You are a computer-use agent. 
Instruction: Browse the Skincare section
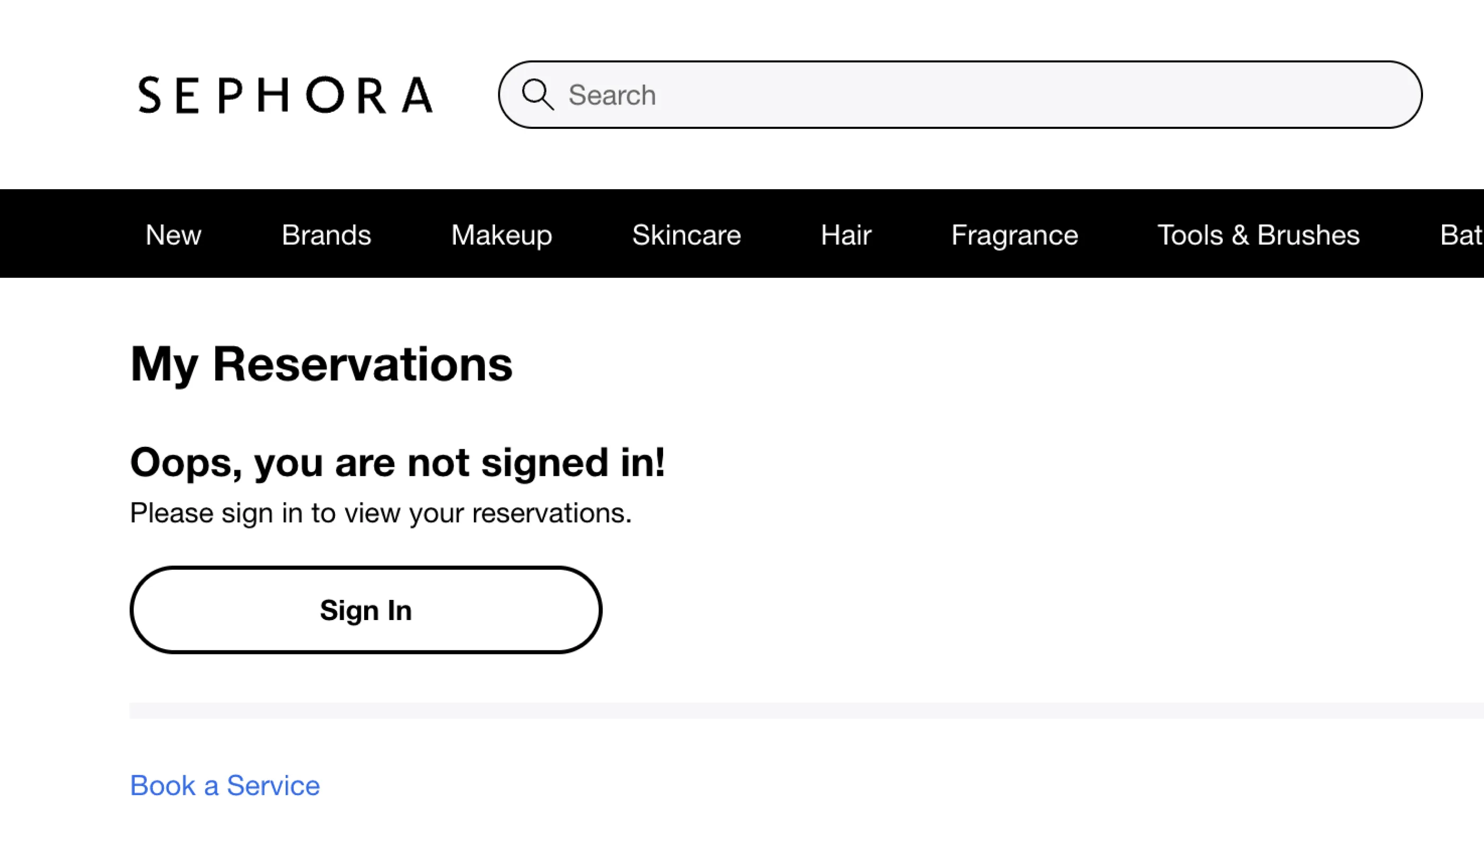click(686, 235)
